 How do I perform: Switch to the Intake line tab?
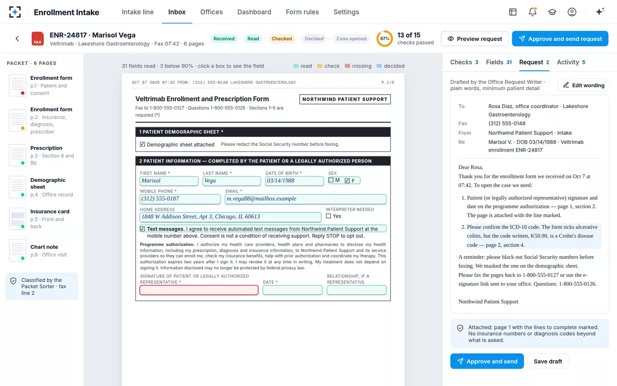pyautogui.click(x=138, y=12)
